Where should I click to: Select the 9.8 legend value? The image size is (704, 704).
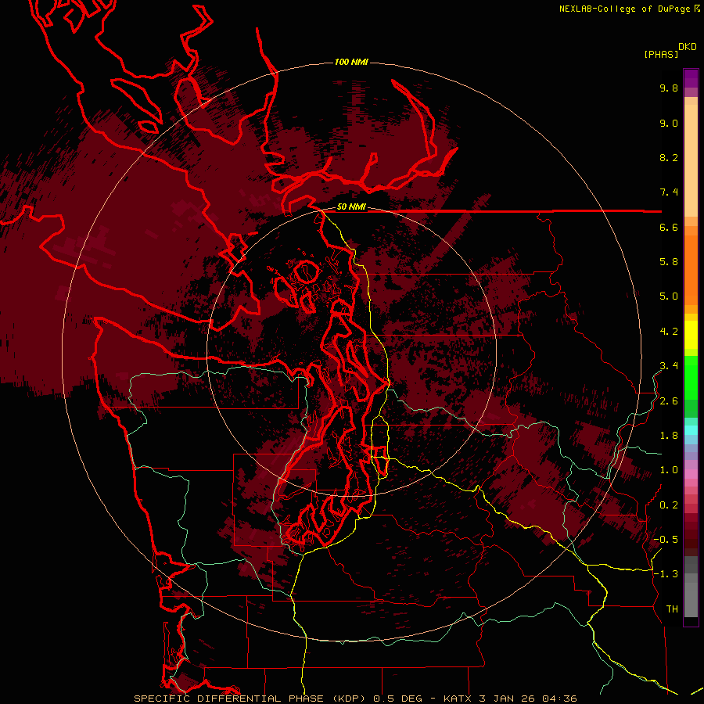point(669,88)
